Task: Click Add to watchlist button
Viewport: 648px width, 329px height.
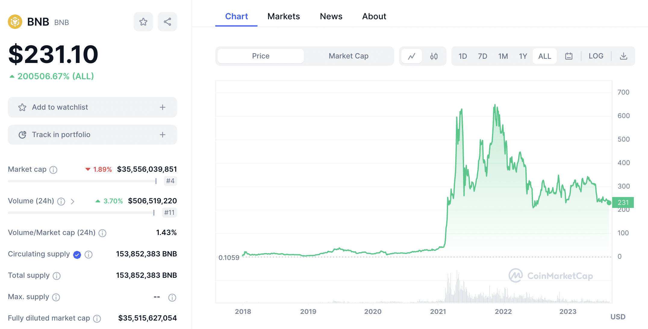Action: pyautogui.click(x=92, y=107)
